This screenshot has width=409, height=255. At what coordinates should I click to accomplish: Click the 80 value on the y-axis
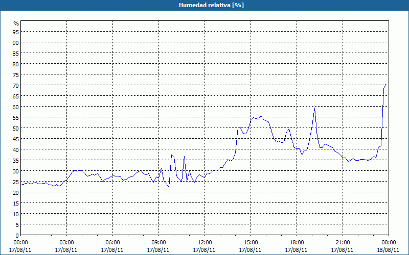16,64
